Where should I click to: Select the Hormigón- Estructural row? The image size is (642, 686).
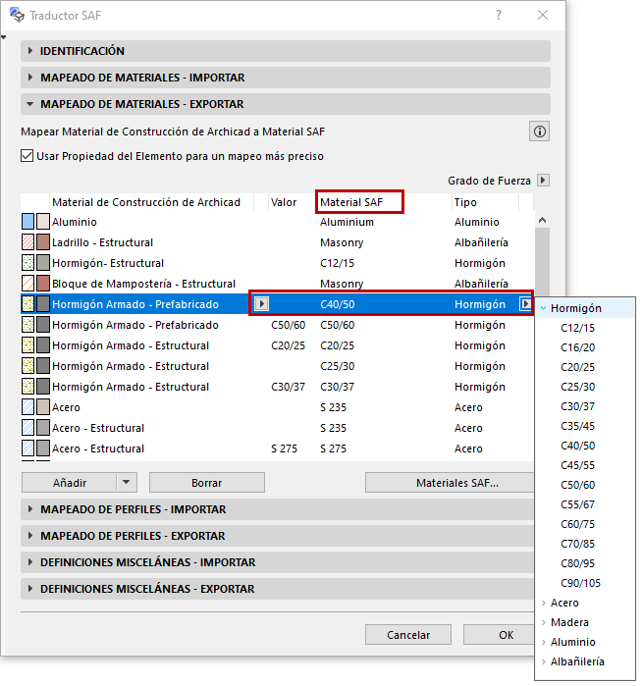click(x=278, y=262)
